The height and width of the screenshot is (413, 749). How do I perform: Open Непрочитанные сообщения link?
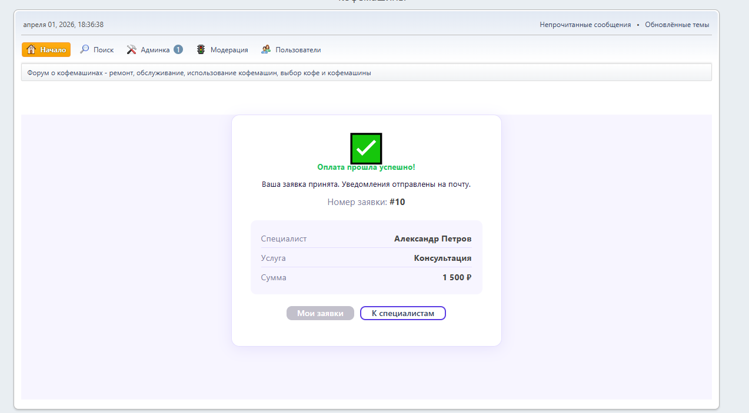pos(585,25)
